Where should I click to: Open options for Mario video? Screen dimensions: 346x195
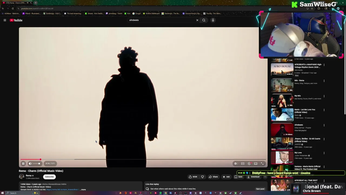(x=324, y=110)
